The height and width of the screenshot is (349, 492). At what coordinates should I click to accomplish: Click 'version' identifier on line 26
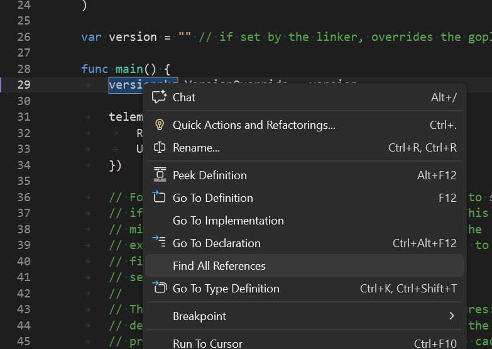(133, 36)
